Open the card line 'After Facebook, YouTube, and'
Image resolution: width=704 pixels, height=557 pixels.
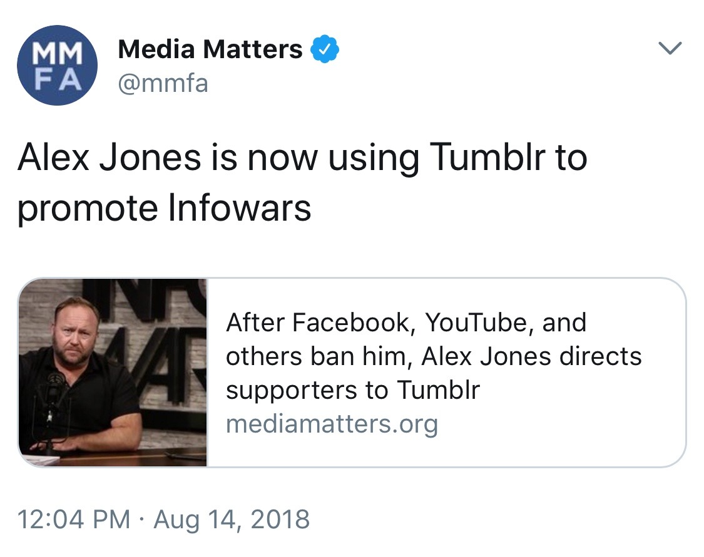(x=406, y=323)
